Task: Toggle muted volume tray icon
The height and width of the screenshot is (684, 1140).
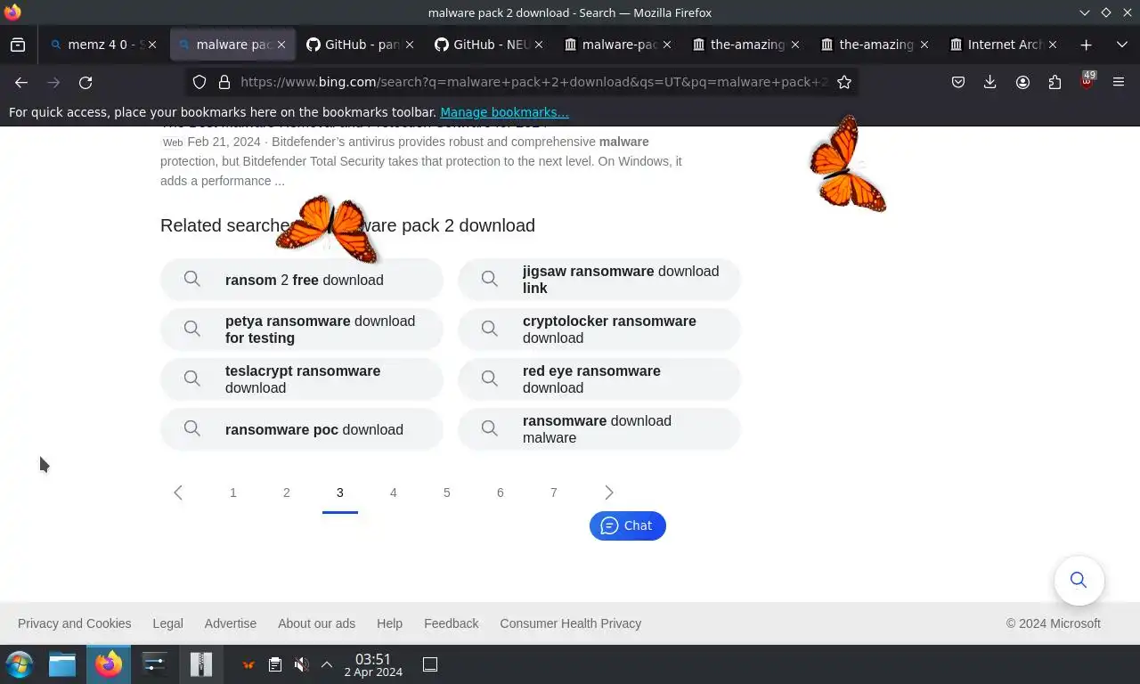Action: click(301, 664)
